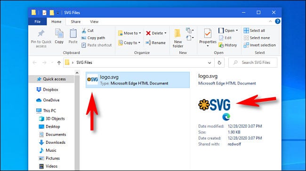
Task: Expand the Delete options arrow
Action: pos(165,33)
